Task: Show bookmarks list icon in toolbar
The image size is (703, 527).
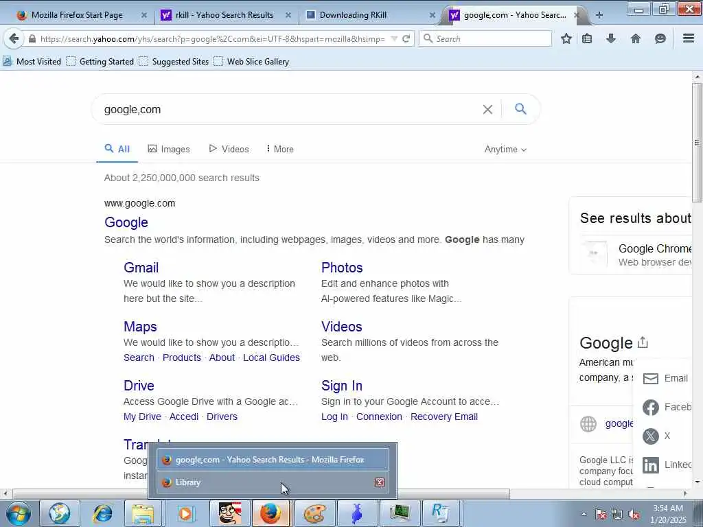Action: tap(587, 39)
